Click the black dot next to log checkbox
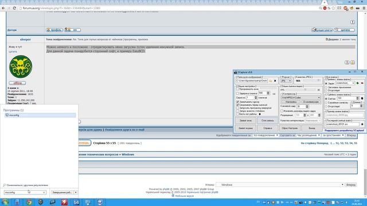Viewport: 367px width, 206px height. point(260,114)
